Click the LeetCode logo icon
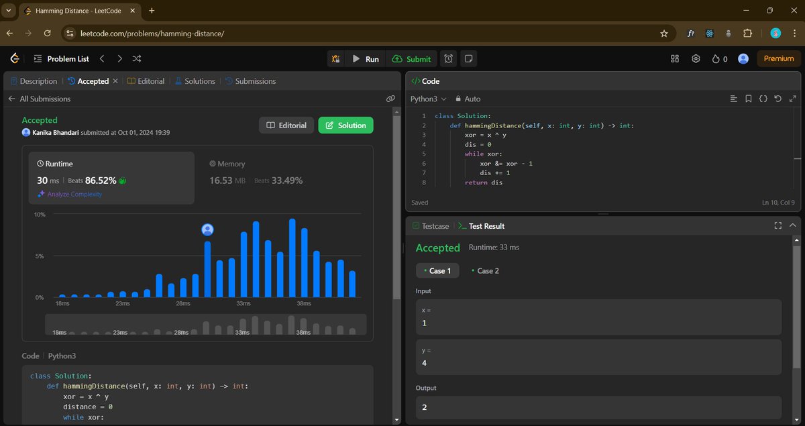The width and height of the screenshot is (805, 426). 15,59
